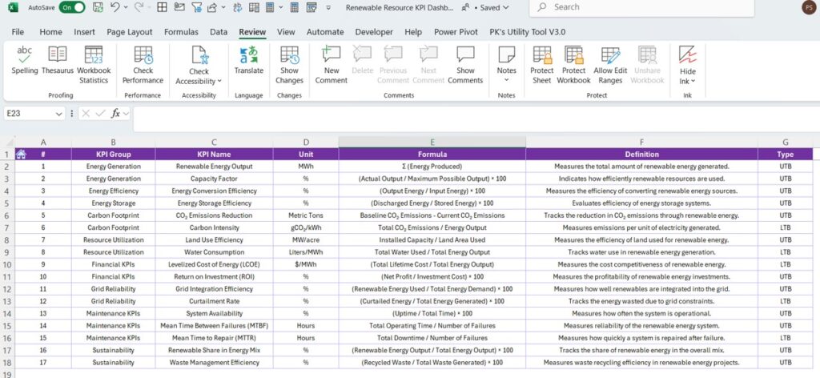Select the 'Levelized Cost of Energy (LCOE)' cell

click(x=215, y=264)
